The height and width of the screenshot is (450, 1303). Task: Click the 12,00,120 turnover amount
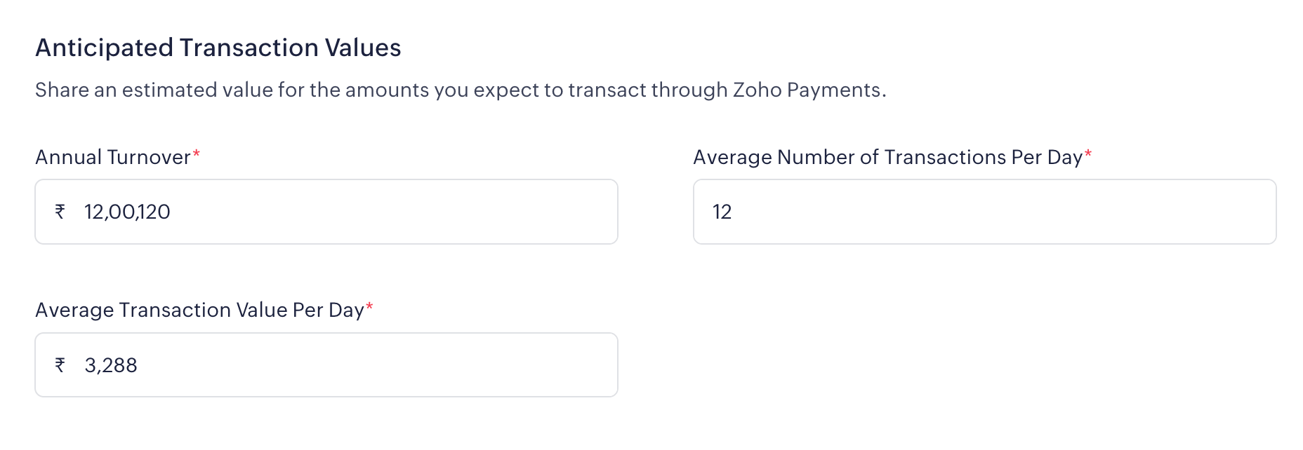(x=127, y=212)
